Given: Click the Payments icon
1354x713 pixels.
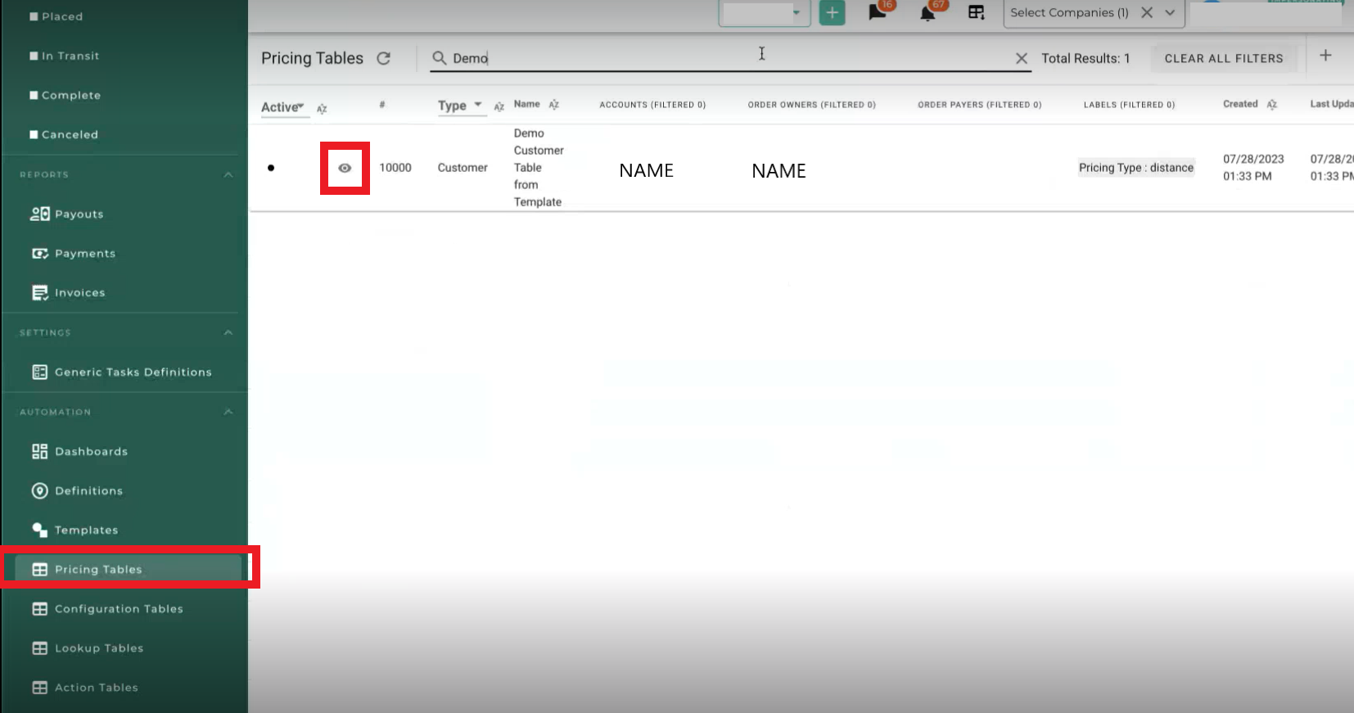Looking at the screenshot, I should 40,253.
